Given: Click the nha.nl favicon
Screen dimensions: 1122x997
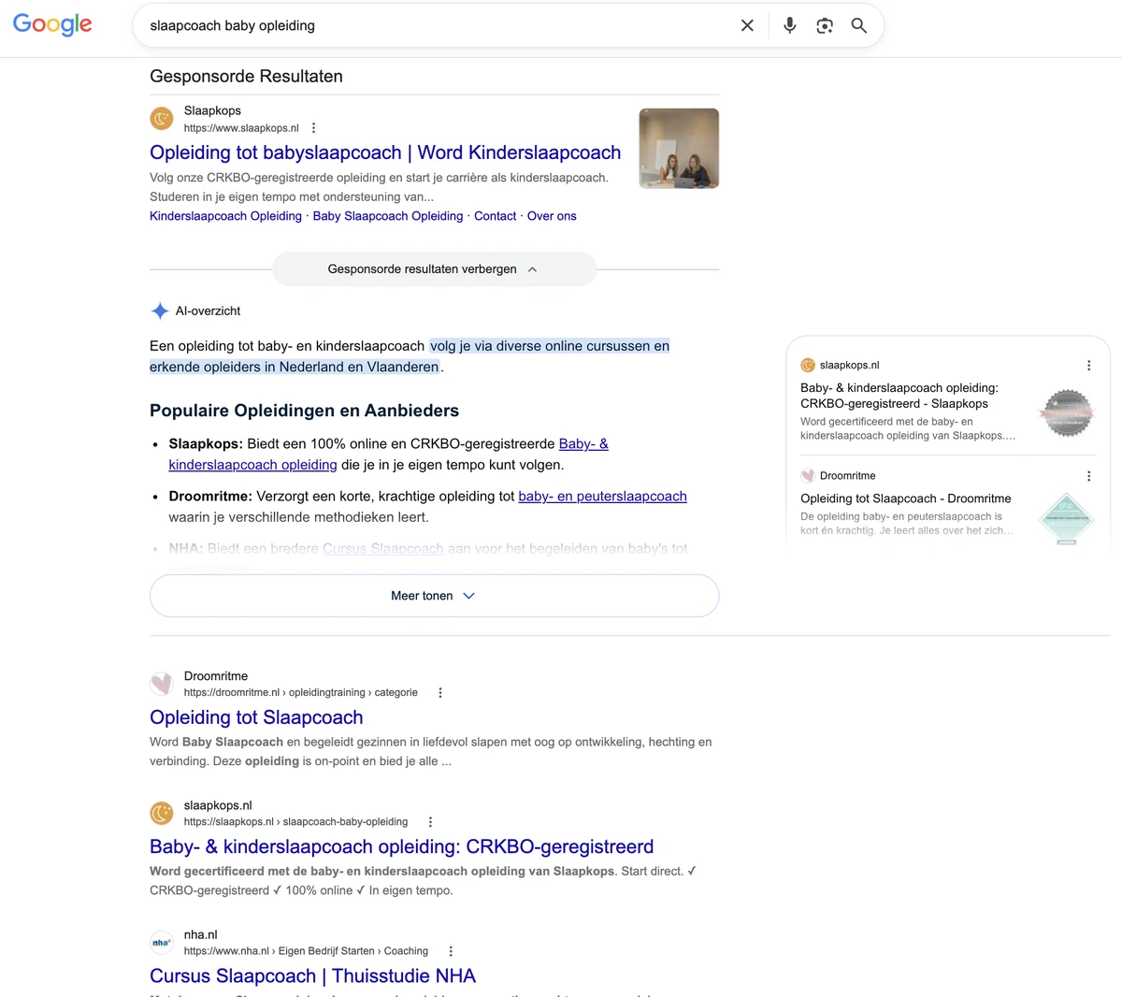Looking at the screenshot, I should (x=162, y=942).
